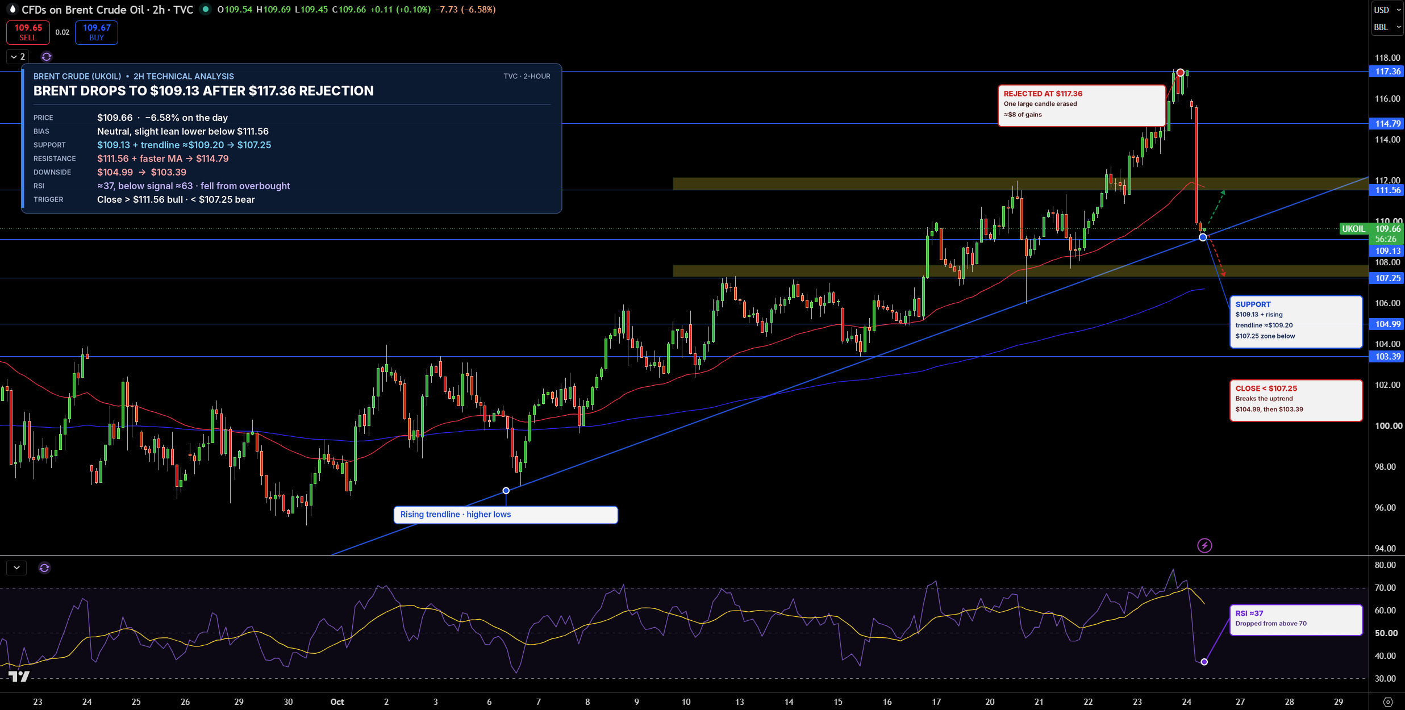This screenshot has height=710, width=1405.
Task: Select the 109.13 price level label
Action: (1387, 251)
